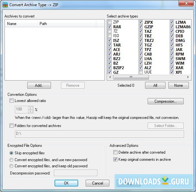Uncheck the ARJ archive type

click(x=109, y=54)
